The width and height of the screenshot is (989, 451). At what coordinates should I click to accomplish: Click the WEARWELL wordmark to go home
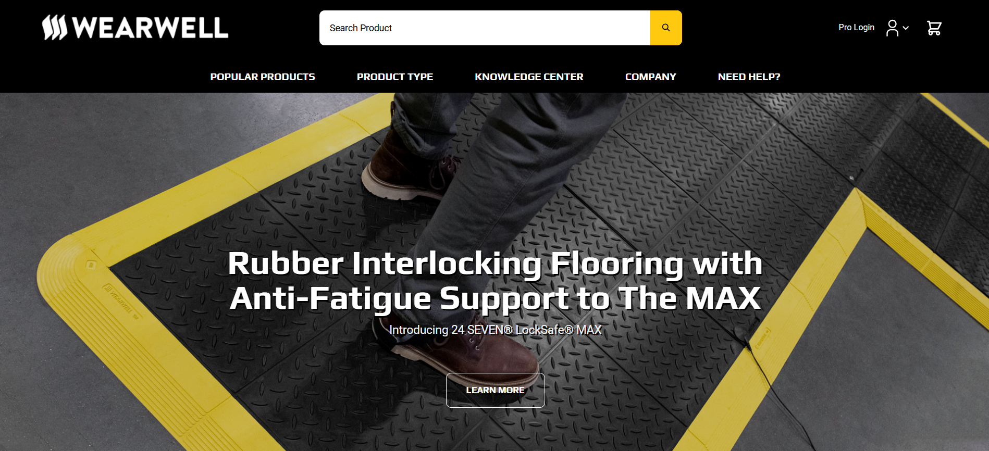click(x=150, y=28)
